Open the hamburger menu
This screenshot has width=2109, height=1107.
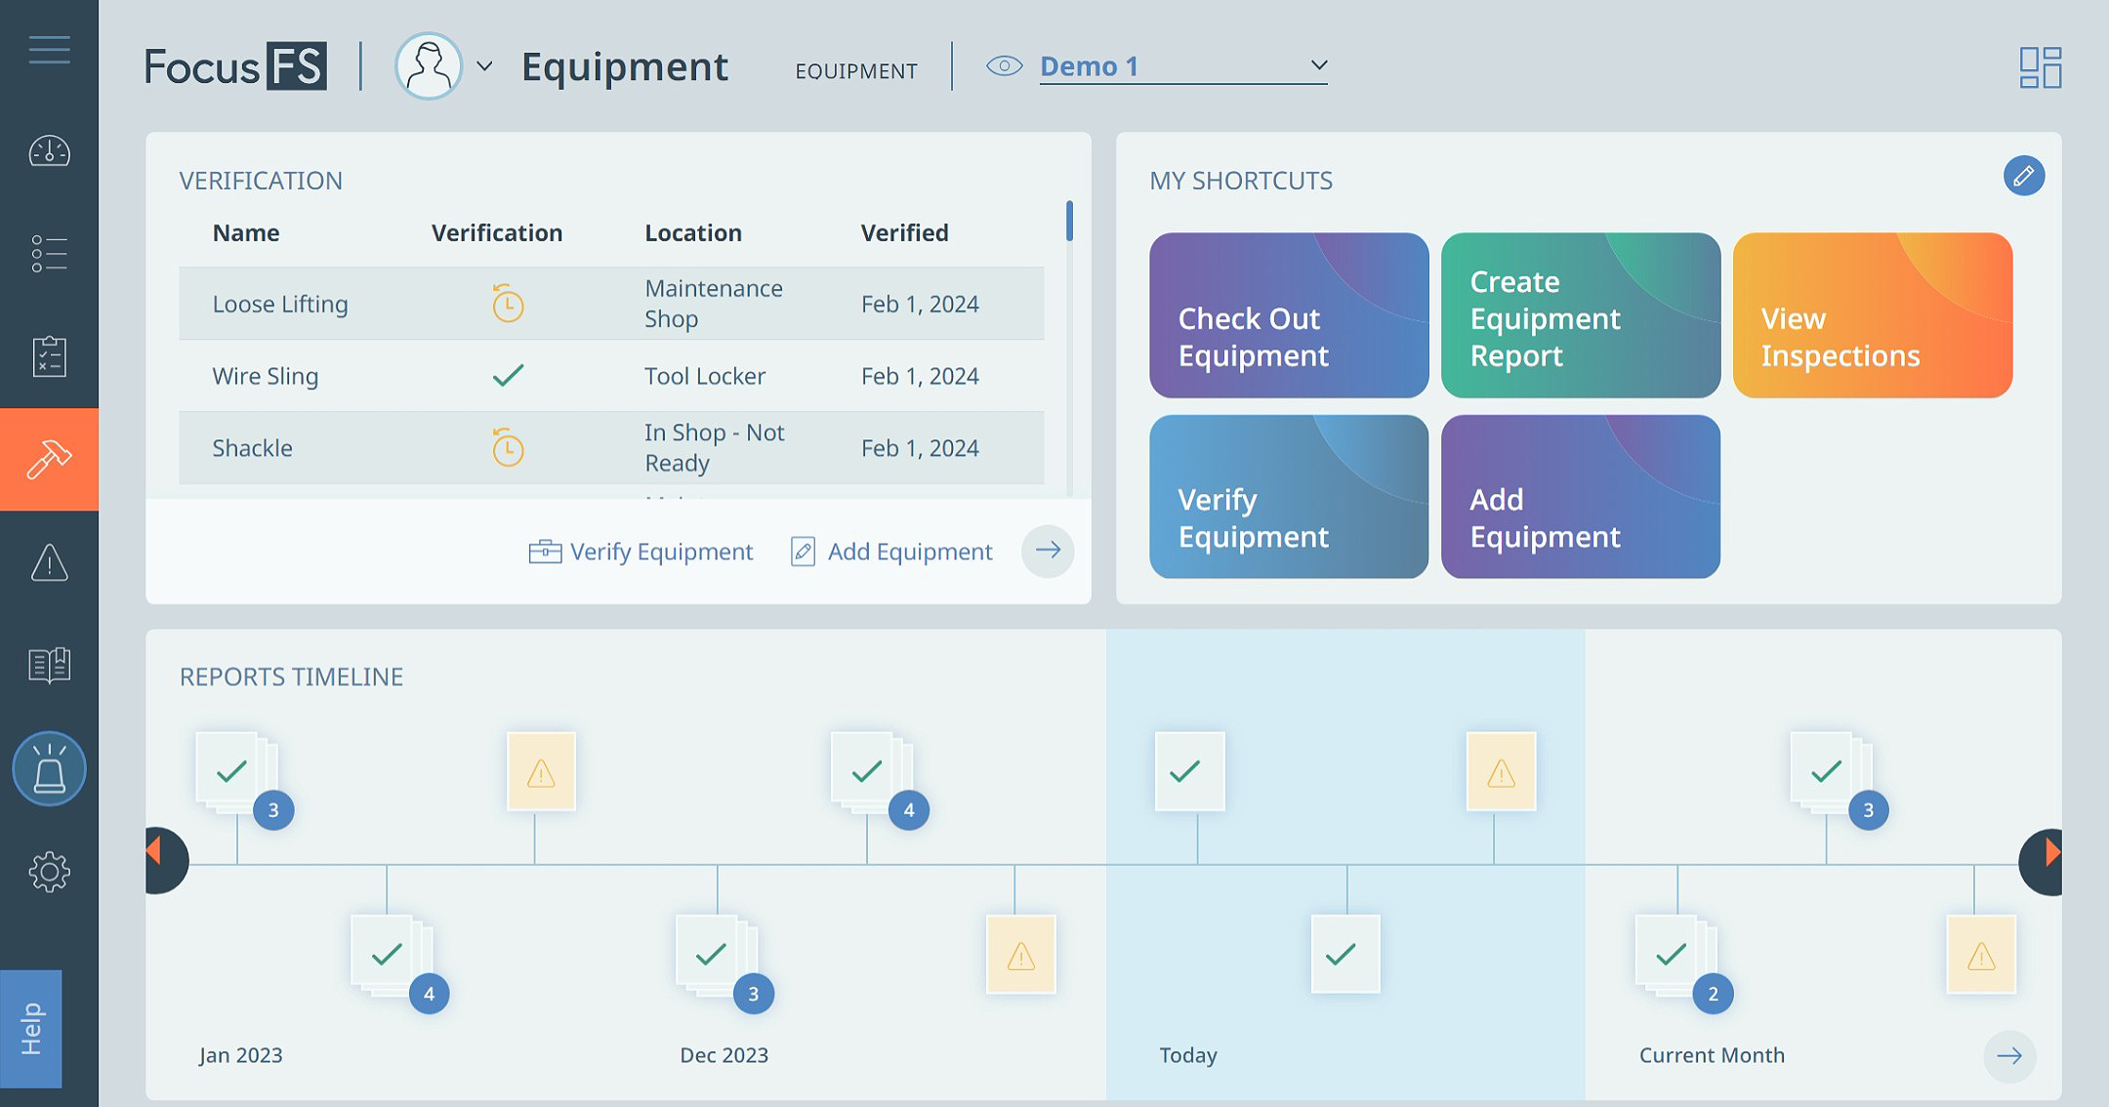[49, 50]
